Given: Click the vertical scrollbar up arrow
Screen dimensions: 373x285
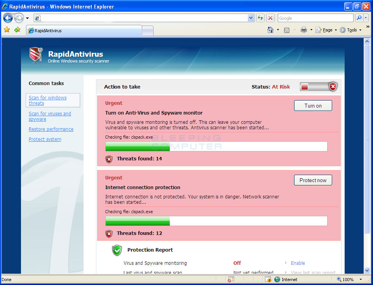Looking at the screenshot, I should point(367,42).
